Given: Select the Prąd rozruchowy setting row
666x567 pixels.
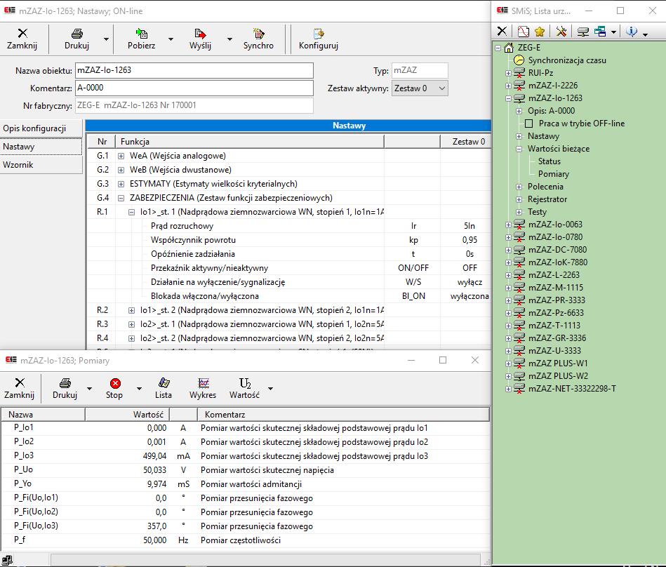Looking at the screenshot, I should pos(289,226).
